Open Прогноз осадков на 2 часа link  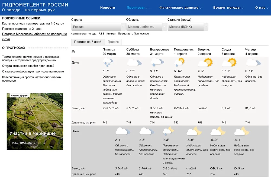[x=22, y=29]
